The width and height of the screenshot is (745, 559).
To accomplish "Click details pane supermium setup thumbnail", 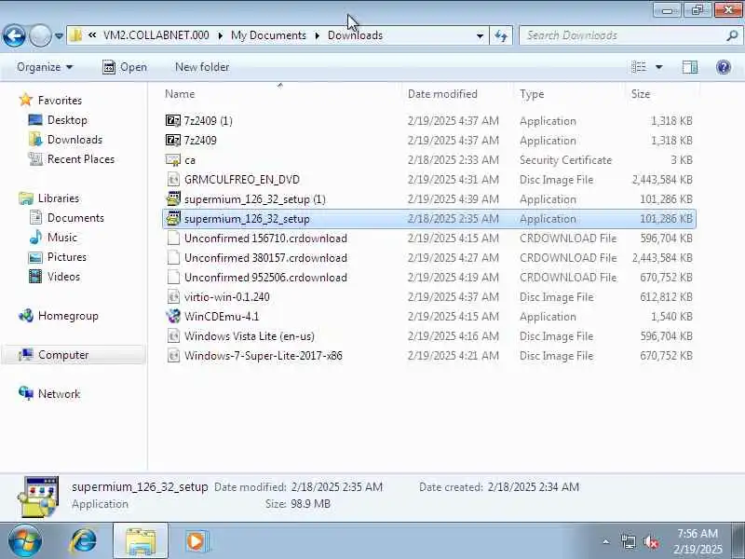I will [38, 496].
